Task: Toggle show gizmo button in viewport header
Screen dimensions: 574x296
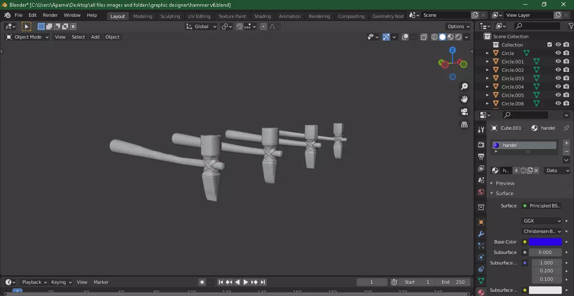Action: pos(386,37)
